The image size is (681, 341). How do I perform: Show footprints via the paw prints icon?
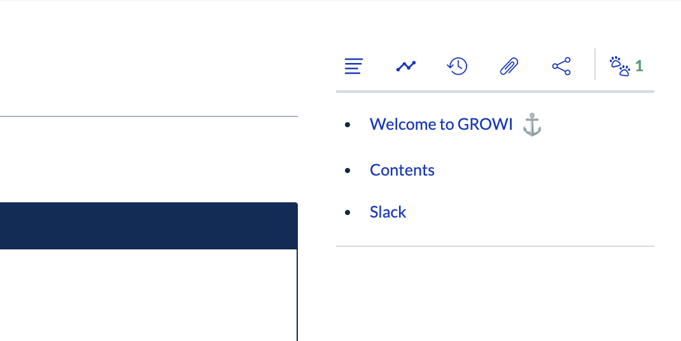point(619,66)
